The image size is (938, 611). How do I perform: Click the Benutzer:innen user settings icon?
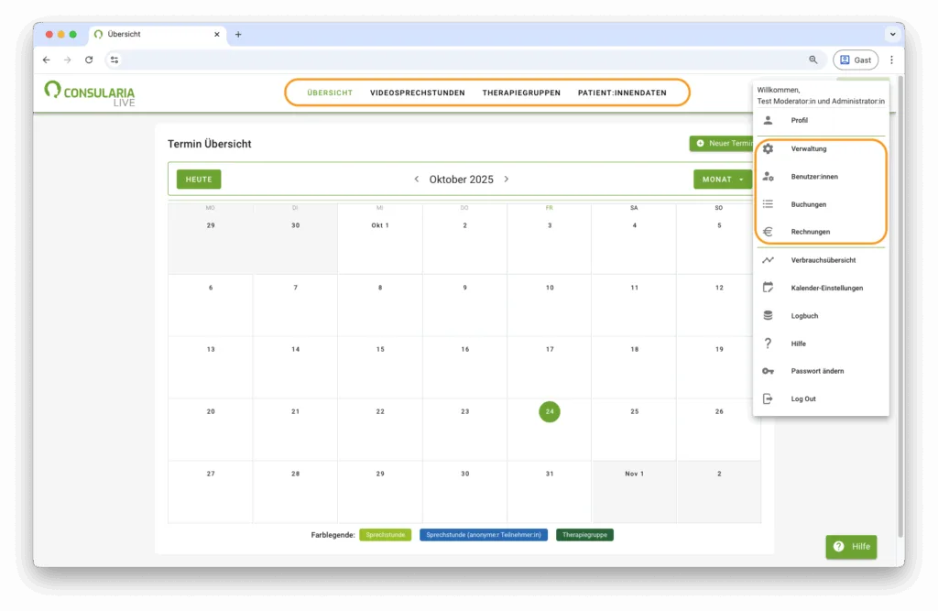click(x=769, y=177)
